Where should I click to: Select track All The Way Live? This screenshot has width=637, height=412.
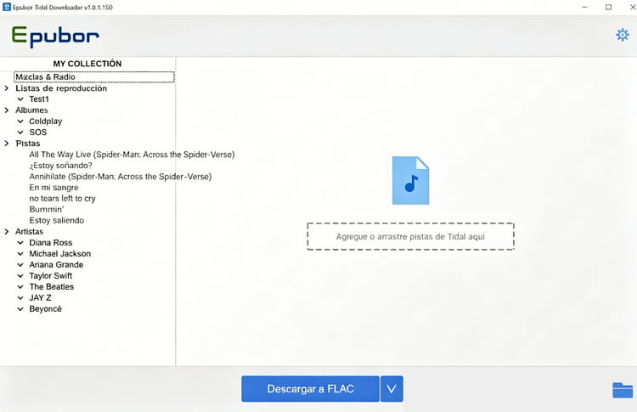132,155
